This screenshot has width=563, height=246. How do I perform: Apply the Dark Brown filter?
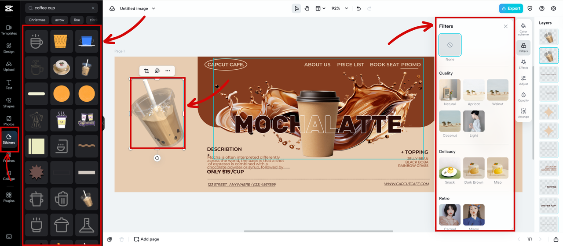pyautogui.click(x=474, y=168)
